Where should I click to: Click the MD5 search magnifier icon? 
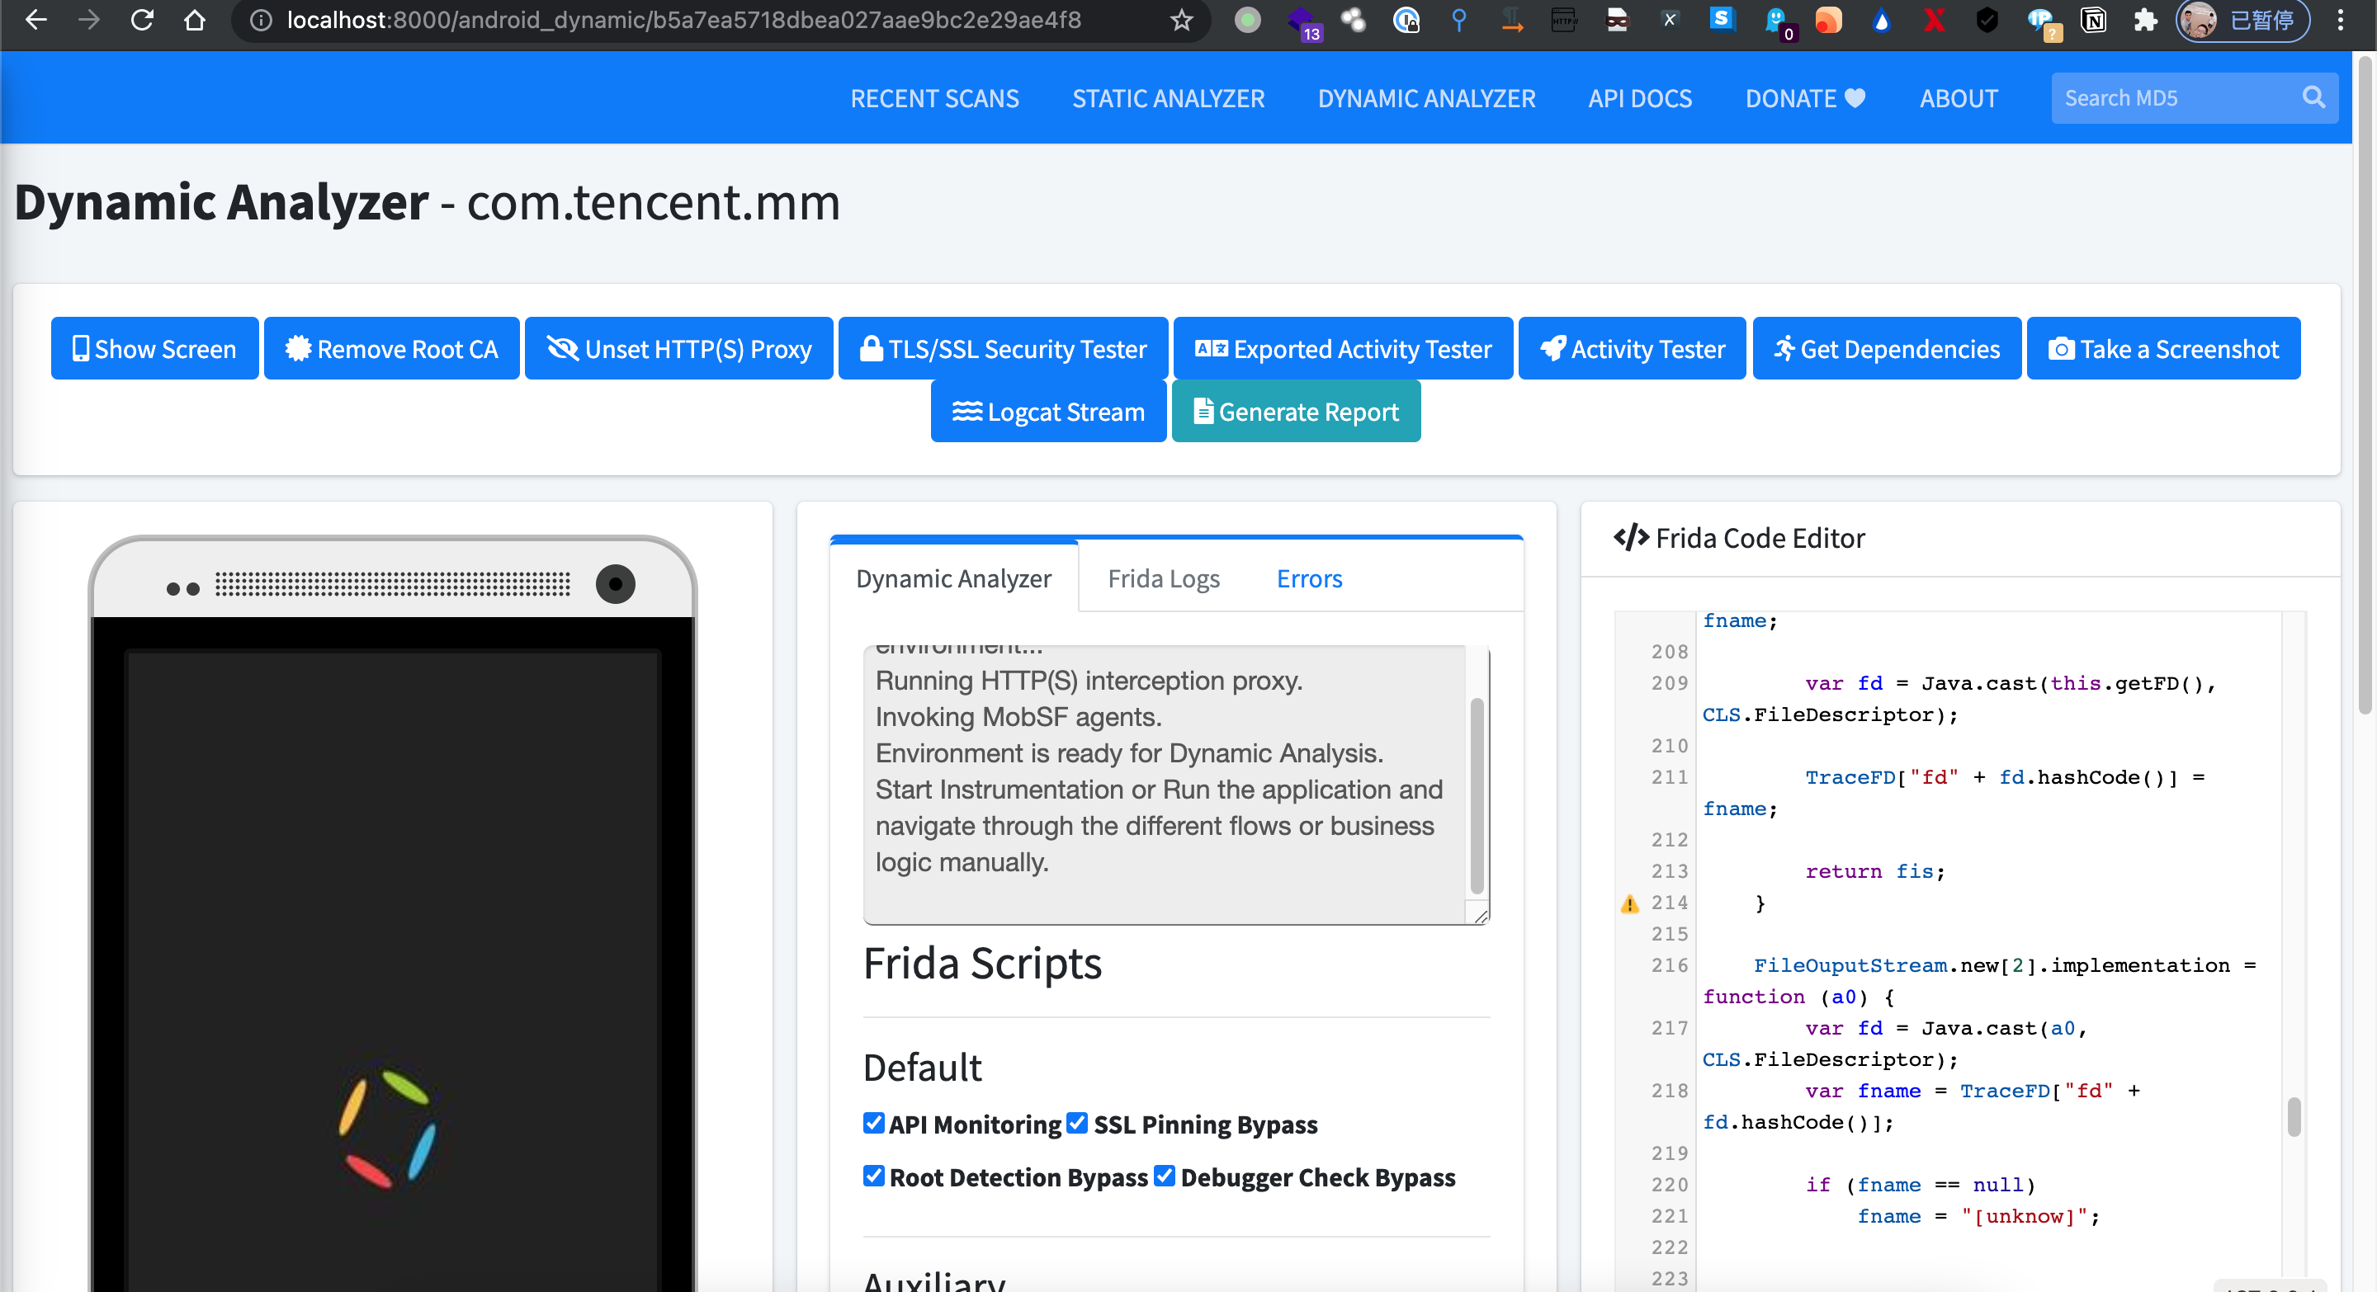click(x=2314, y=97)
